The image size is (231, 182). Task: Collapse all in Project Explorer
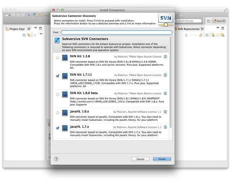pyautogui.click(x=24, y=35)
